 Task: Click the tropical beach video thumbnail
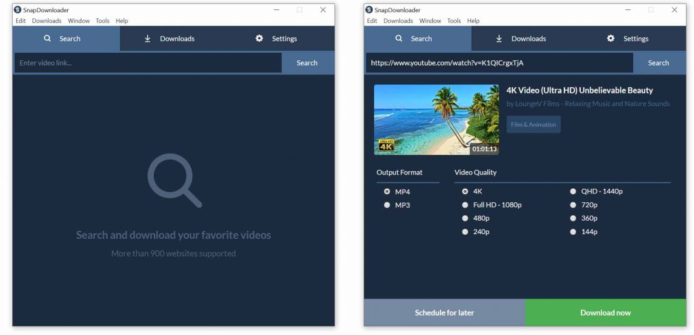436,120
